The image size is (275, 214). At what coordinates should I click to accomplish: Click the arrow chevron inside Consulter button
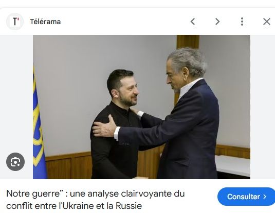pos(265,197)
